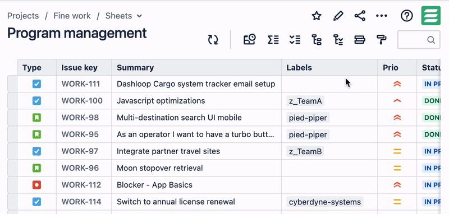Click the priority icon for WORK-111
Viewport: 449px width, 214px height.
[397, 84]
